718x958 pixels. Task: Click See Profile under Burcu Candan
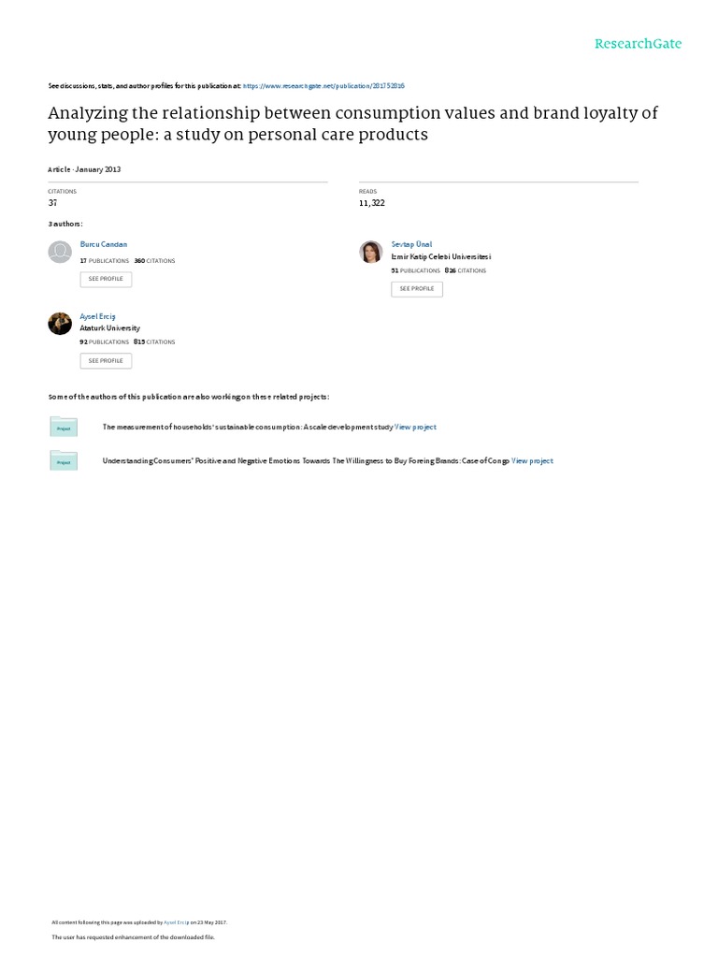coord(106,279)
